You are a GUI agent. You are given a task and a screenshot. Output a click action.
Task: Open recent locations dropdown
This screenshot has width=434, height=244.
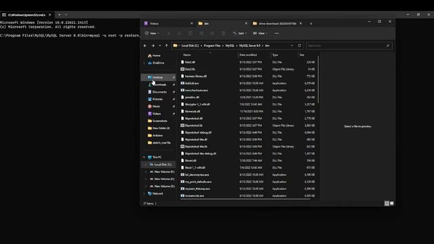point(160,45)
